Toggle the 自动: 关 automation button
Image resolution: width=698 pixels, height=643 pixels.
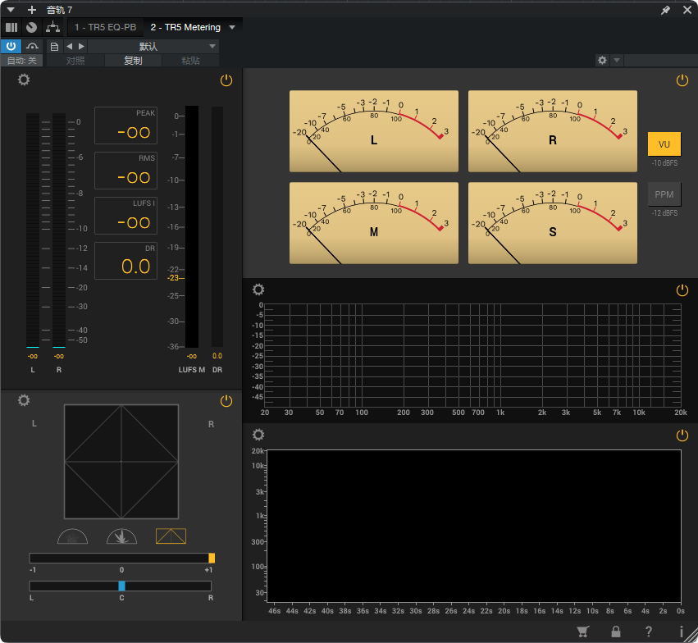[x=21, y=61]
